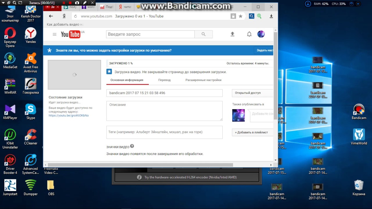
Task: Click the green extension icon in browser toolbar
Action: pyautogui.click(x=259, y=16)
